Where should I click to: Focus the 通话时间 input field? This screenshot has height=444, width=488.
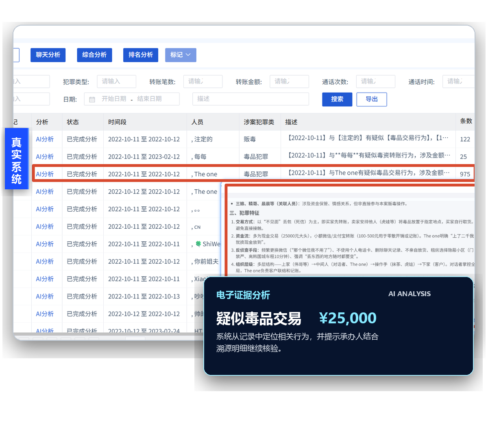point(458,81)
